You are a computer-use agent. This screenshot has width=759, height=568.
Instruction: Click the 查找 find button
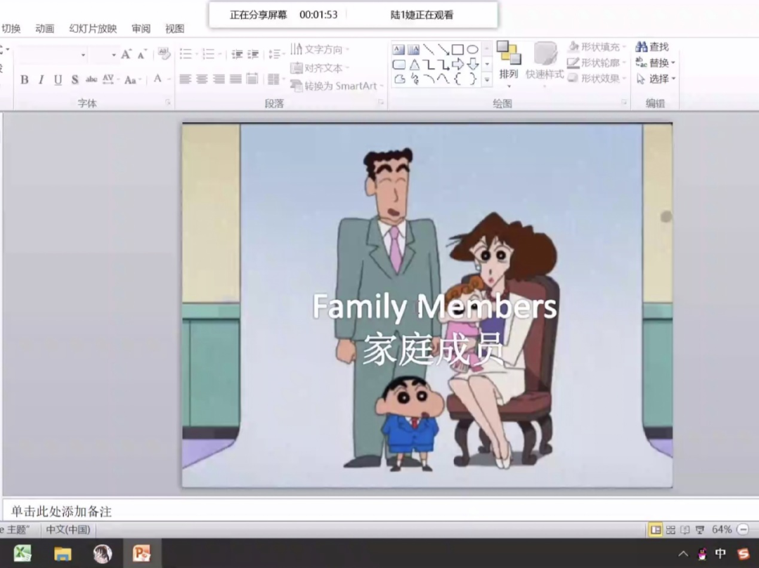pos(652,47)
